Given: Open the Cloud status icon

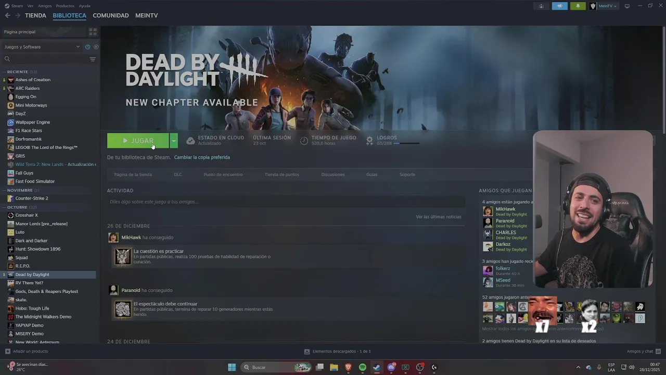Looking at the screenshot, I should coord(190,141).
